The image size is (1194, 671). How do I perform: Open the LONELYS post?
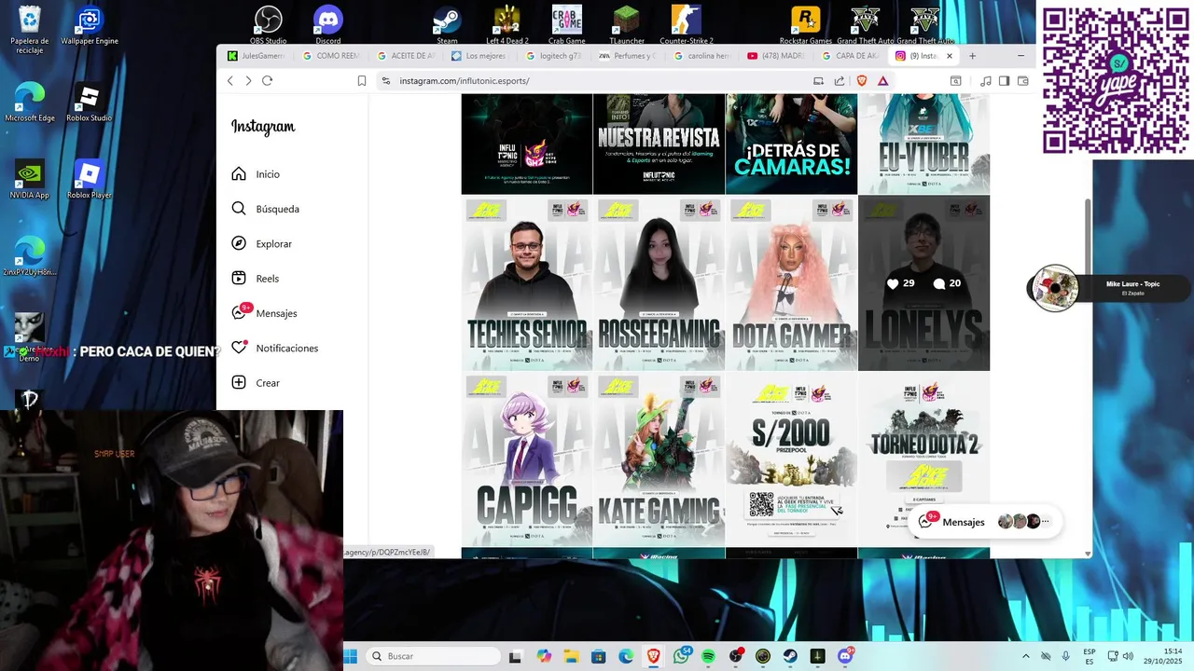click(923, 283)
